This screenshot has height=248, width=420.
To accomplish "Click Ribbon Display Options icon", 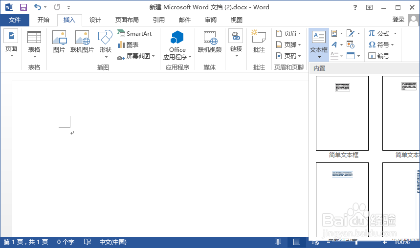I will pyautogui.click(x=369, y=7).
